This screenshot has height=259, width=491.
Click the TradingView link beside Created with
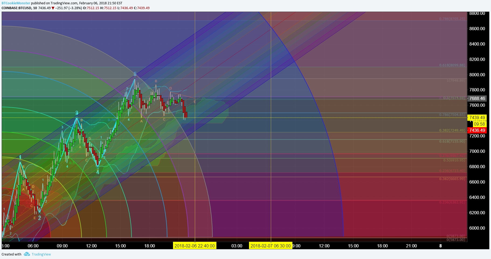(x=41, y=254)
